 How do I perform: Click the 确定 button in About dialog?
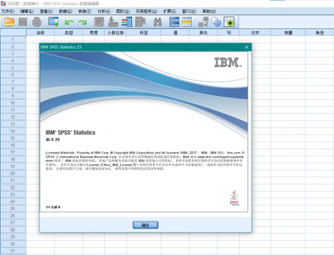click(145, 225)
